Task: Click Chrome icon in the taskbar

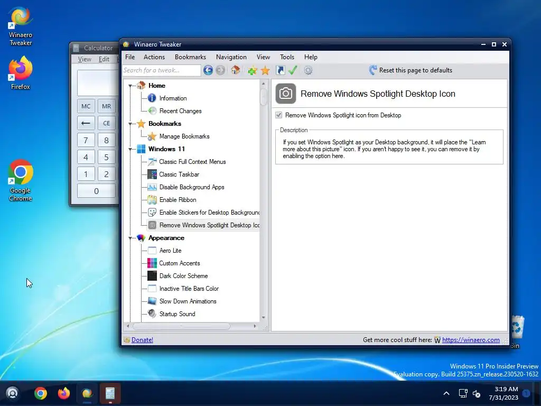Action: [40, 393]
